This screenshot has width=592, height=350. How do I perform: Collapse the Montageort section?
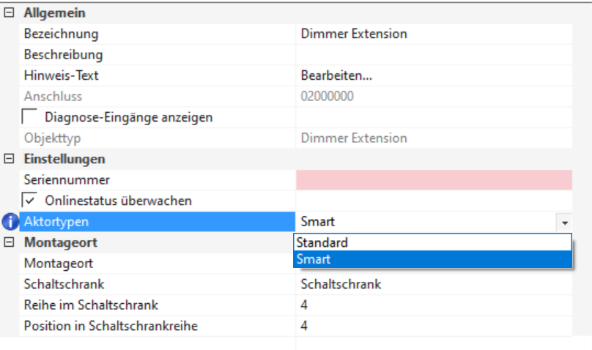(10, 242)
